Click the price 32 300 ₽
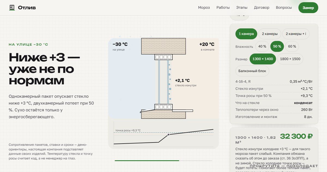Image resolution: width=327 pixels, height=172 pixels. (x=296, y=136)
